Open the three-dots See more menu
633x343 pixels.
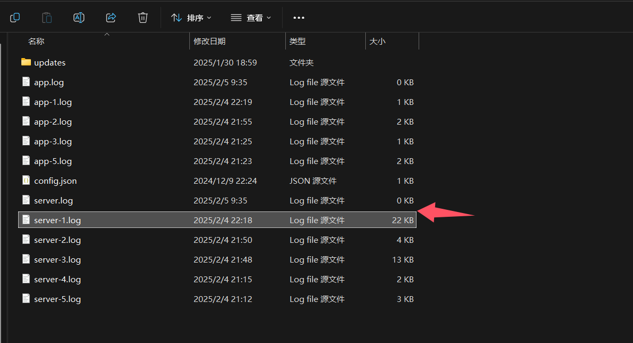(x=299, y=18)
